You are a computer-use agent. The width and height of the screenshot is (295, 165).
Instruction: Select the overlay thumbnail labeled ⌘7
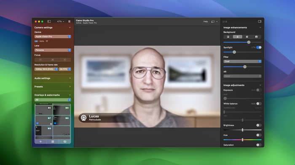[x=44, y=120]
